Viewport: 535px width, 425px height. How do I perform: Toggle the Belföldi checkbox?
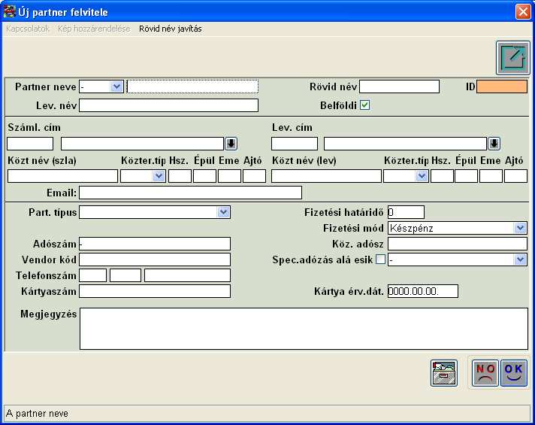point(364,105)
